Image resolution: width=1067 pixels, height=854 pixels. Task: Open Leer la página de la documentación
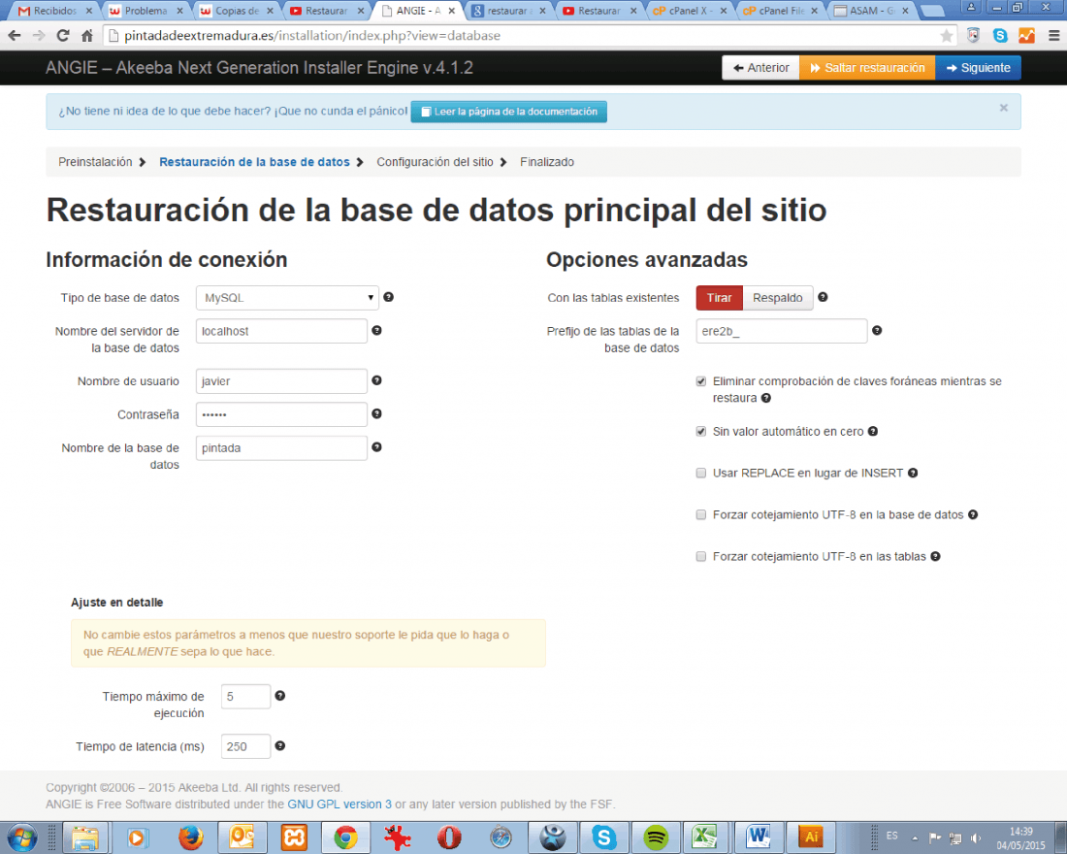[508, 112]
